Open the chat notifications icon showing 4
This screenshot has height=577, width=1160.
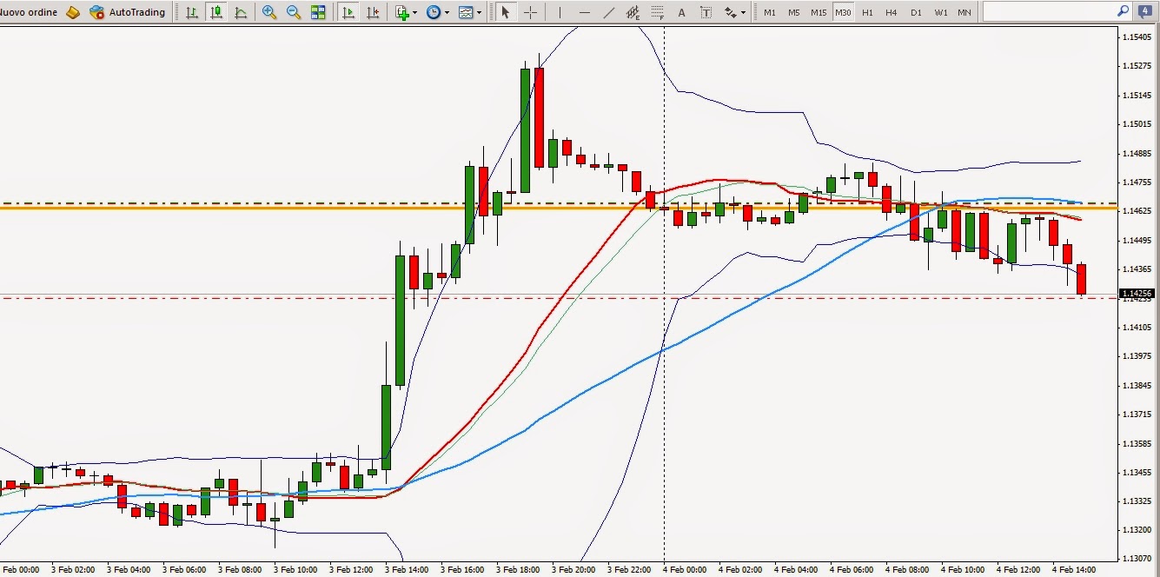tap(1146, 11)
